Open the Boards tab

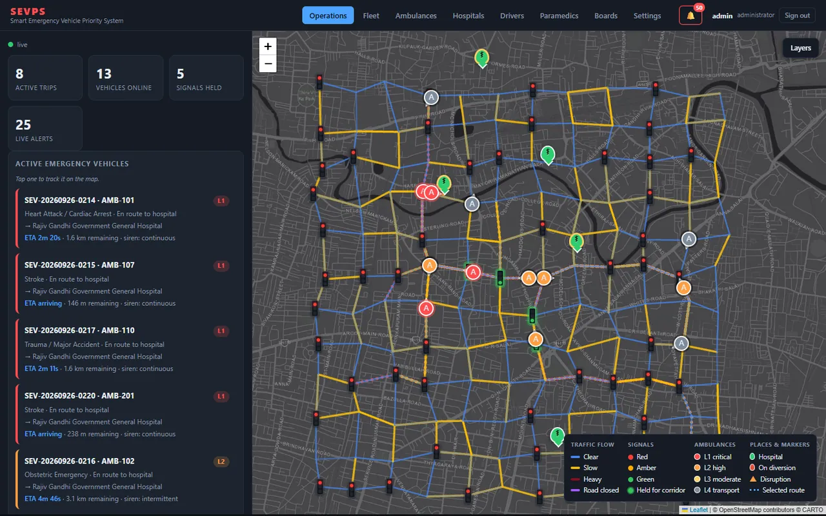pos(606,15)
